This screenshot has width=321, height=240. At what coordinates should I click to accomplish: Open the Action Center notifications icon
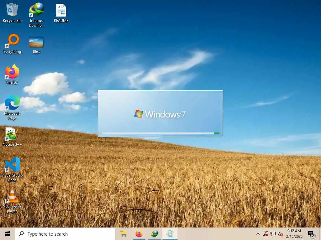click(311, 234)
